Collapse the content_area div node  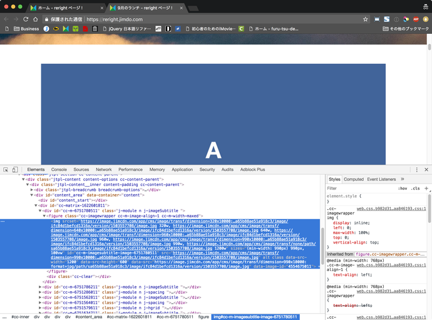(32, 195)
